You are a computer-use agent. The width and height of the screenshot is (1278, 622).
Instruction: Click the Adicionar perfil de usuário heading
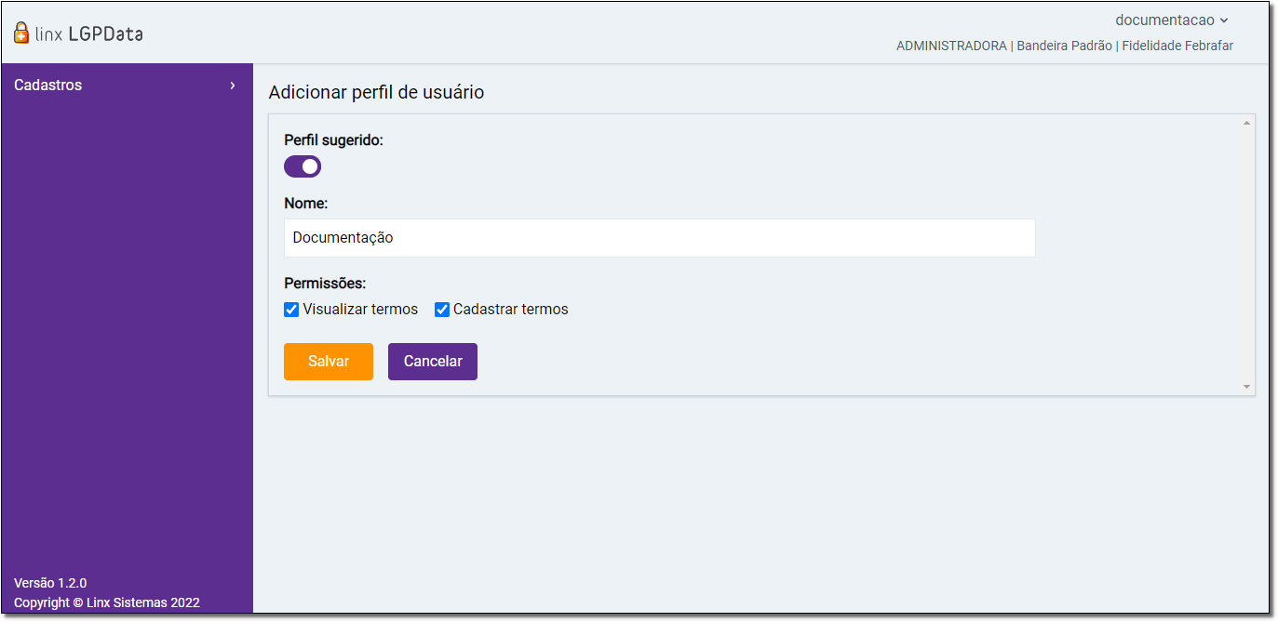376,92
